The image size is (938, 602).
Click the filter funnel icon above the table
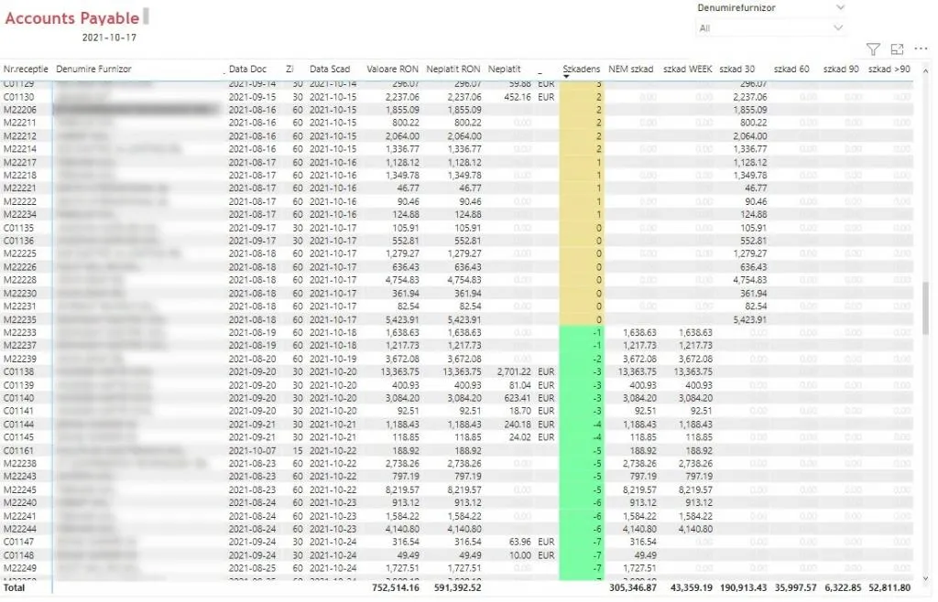click(873, 48)
